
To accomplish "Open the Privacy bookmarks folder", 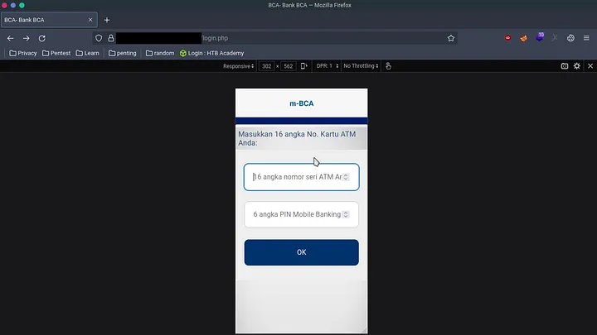I will click(x=23, y=53).
